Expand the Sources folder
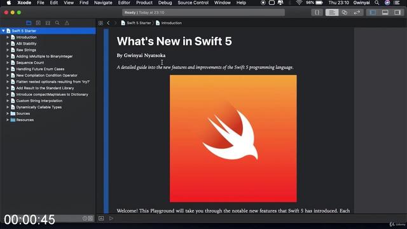This screenshot has width=407, height=229. pyautogui.click(x=8, y=113)
